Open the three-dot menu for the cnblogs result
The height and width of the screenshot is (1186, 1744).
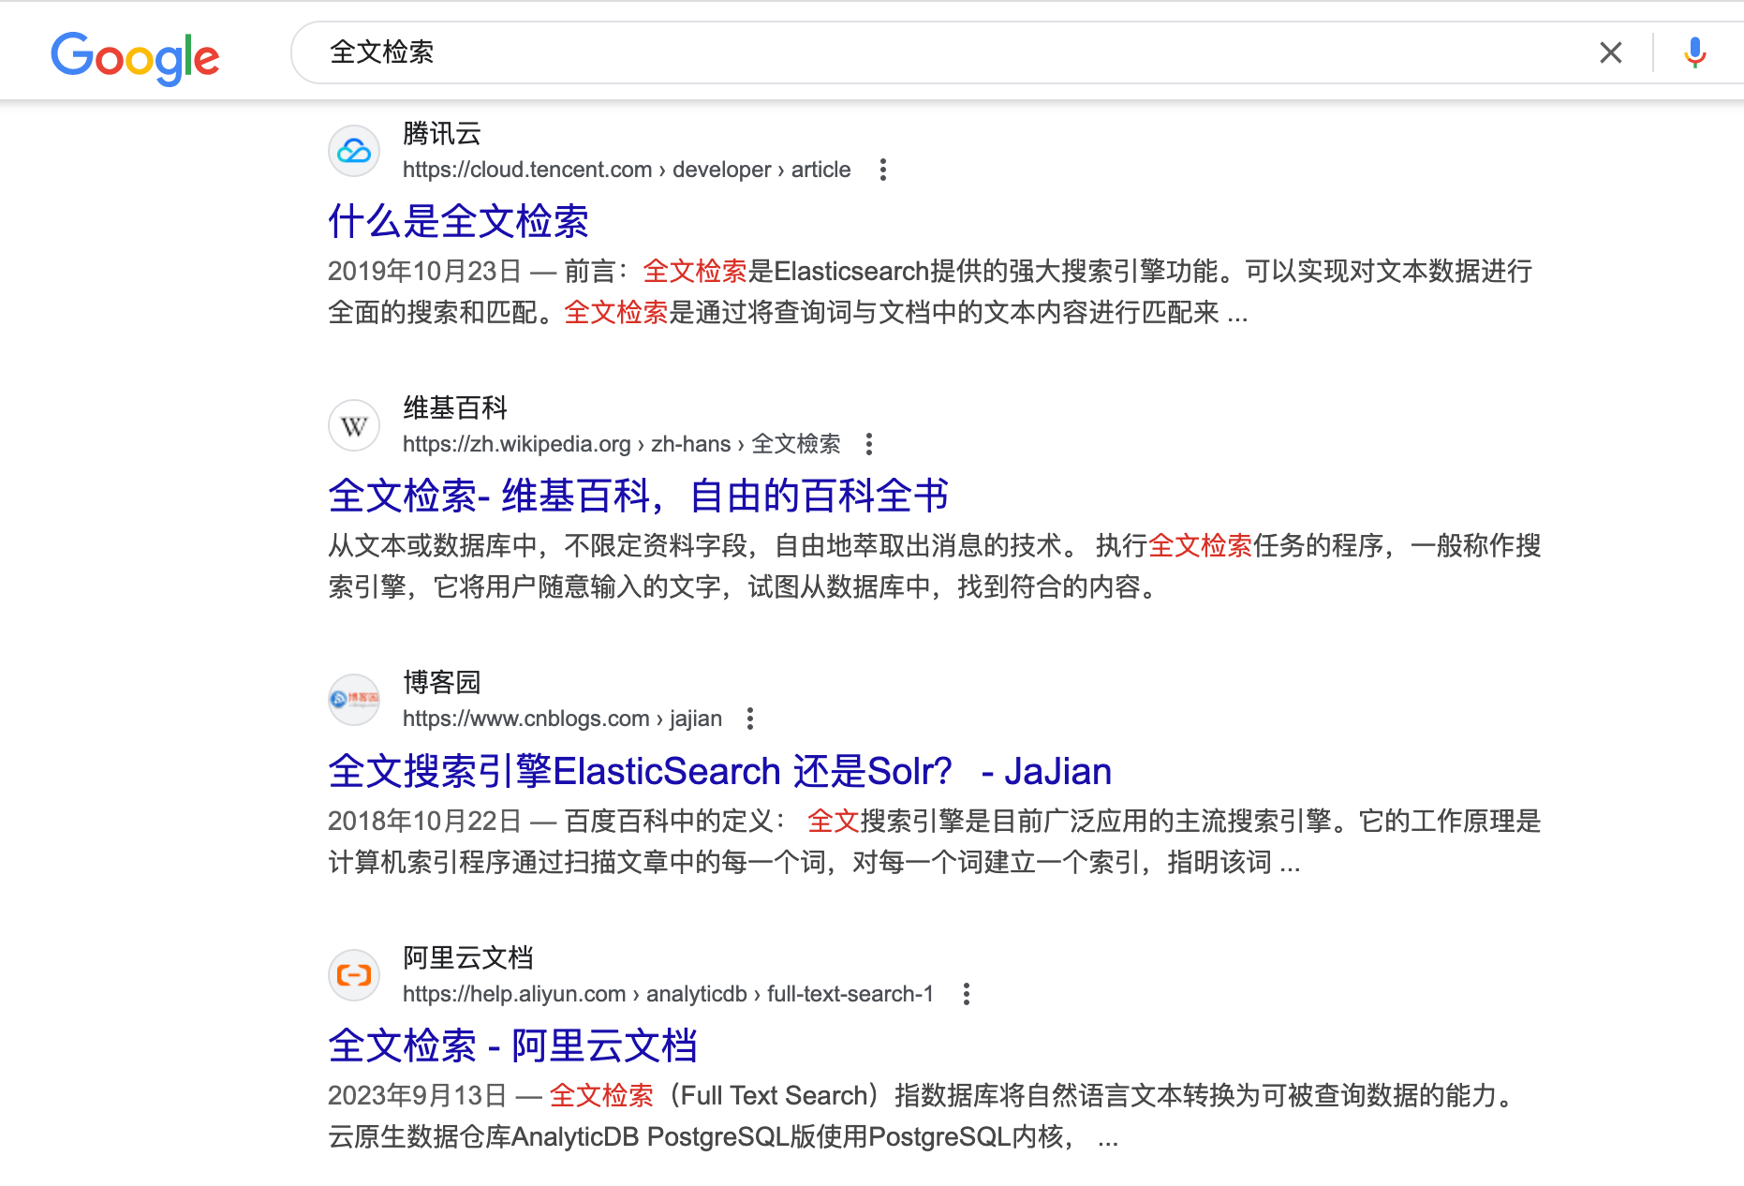749,719
